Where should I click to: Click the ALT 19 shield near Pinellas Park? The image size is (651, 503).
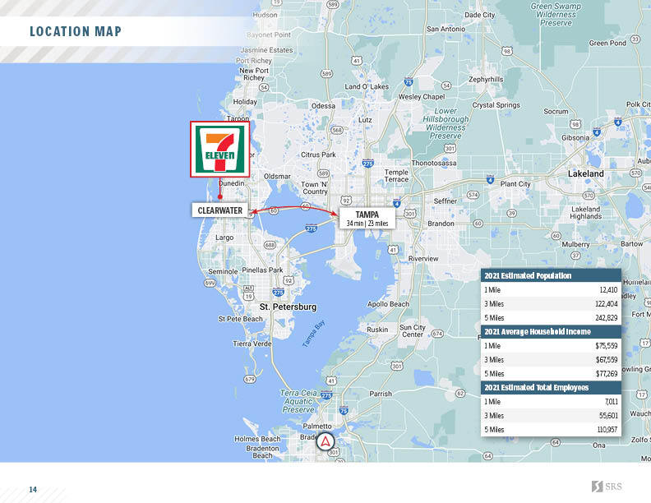pos(248,293)
